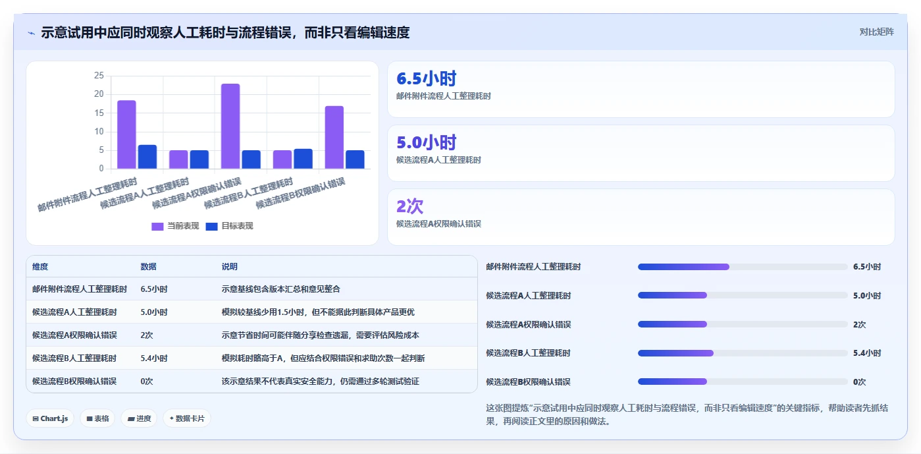Open the 2次 stat card
Viewport: 921px width, 454px height.
[x=641, y=217]
